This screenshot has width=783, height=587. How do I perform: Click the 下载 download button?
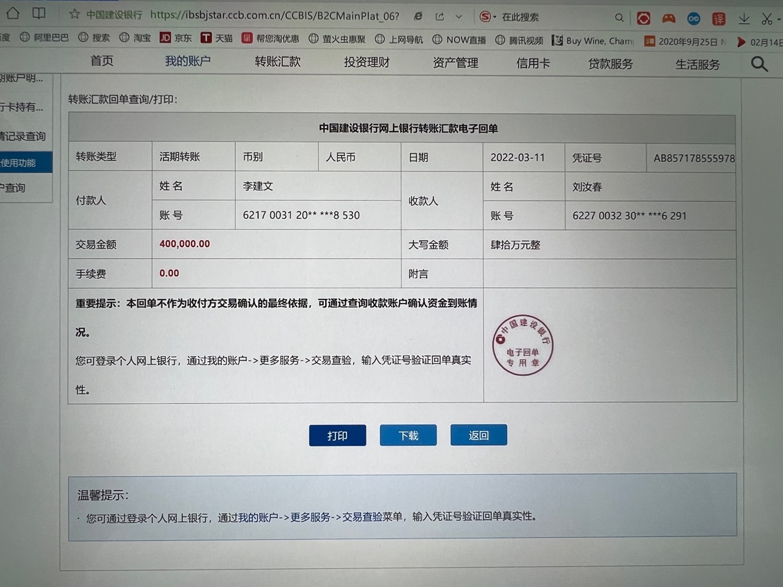(408, 436)
